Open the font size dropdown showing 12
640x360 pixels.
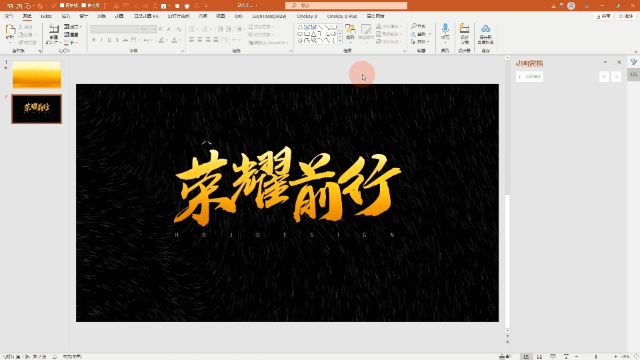coord(148,29)
